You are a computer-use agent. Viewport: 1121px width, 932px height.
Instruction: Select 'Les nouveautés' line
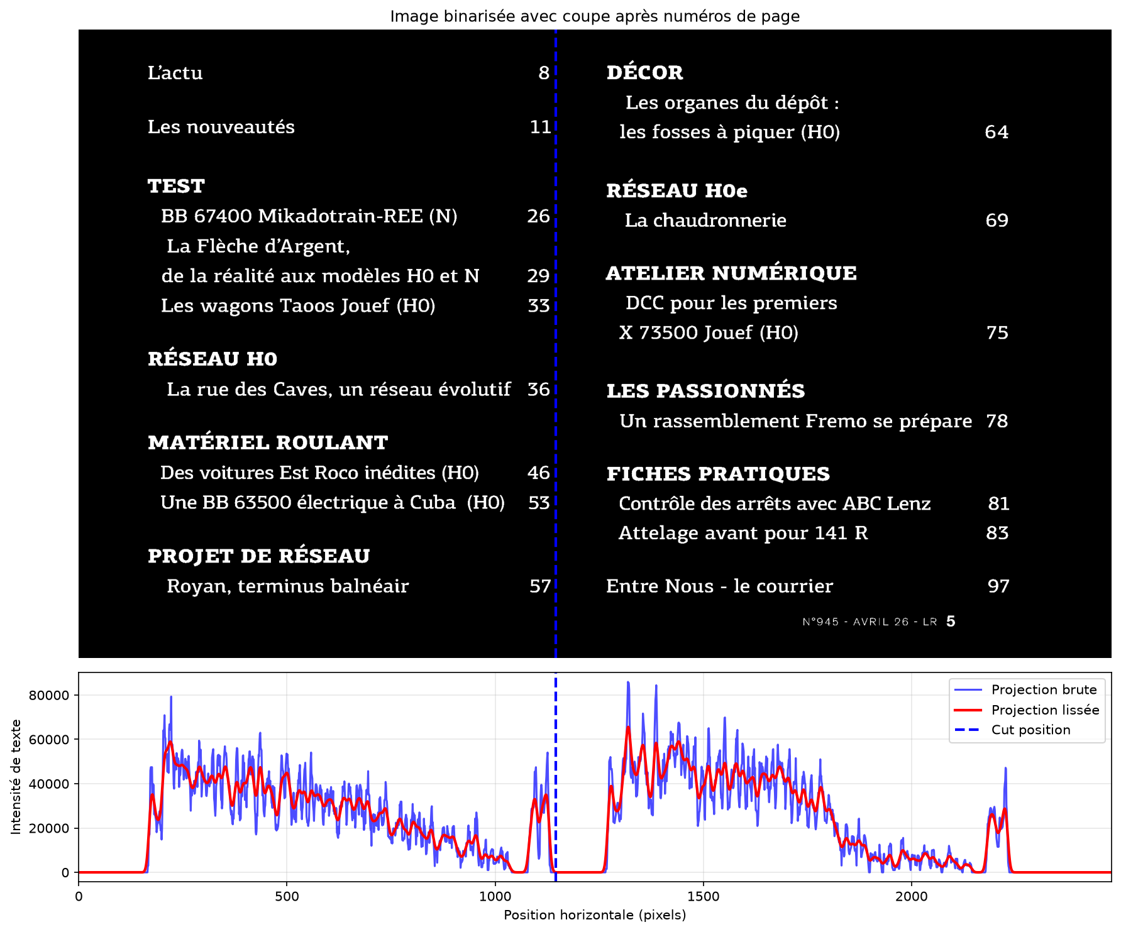coord(221,127)
